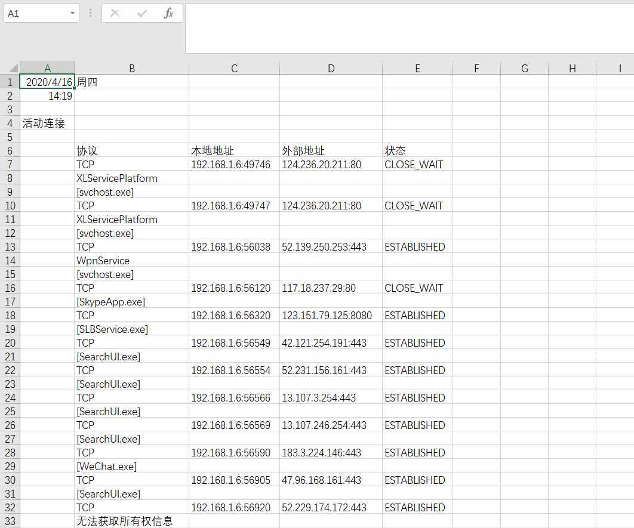Click the Cancel X icon in formula bar
The image size is (634, 528).
(x=115, y=13)
